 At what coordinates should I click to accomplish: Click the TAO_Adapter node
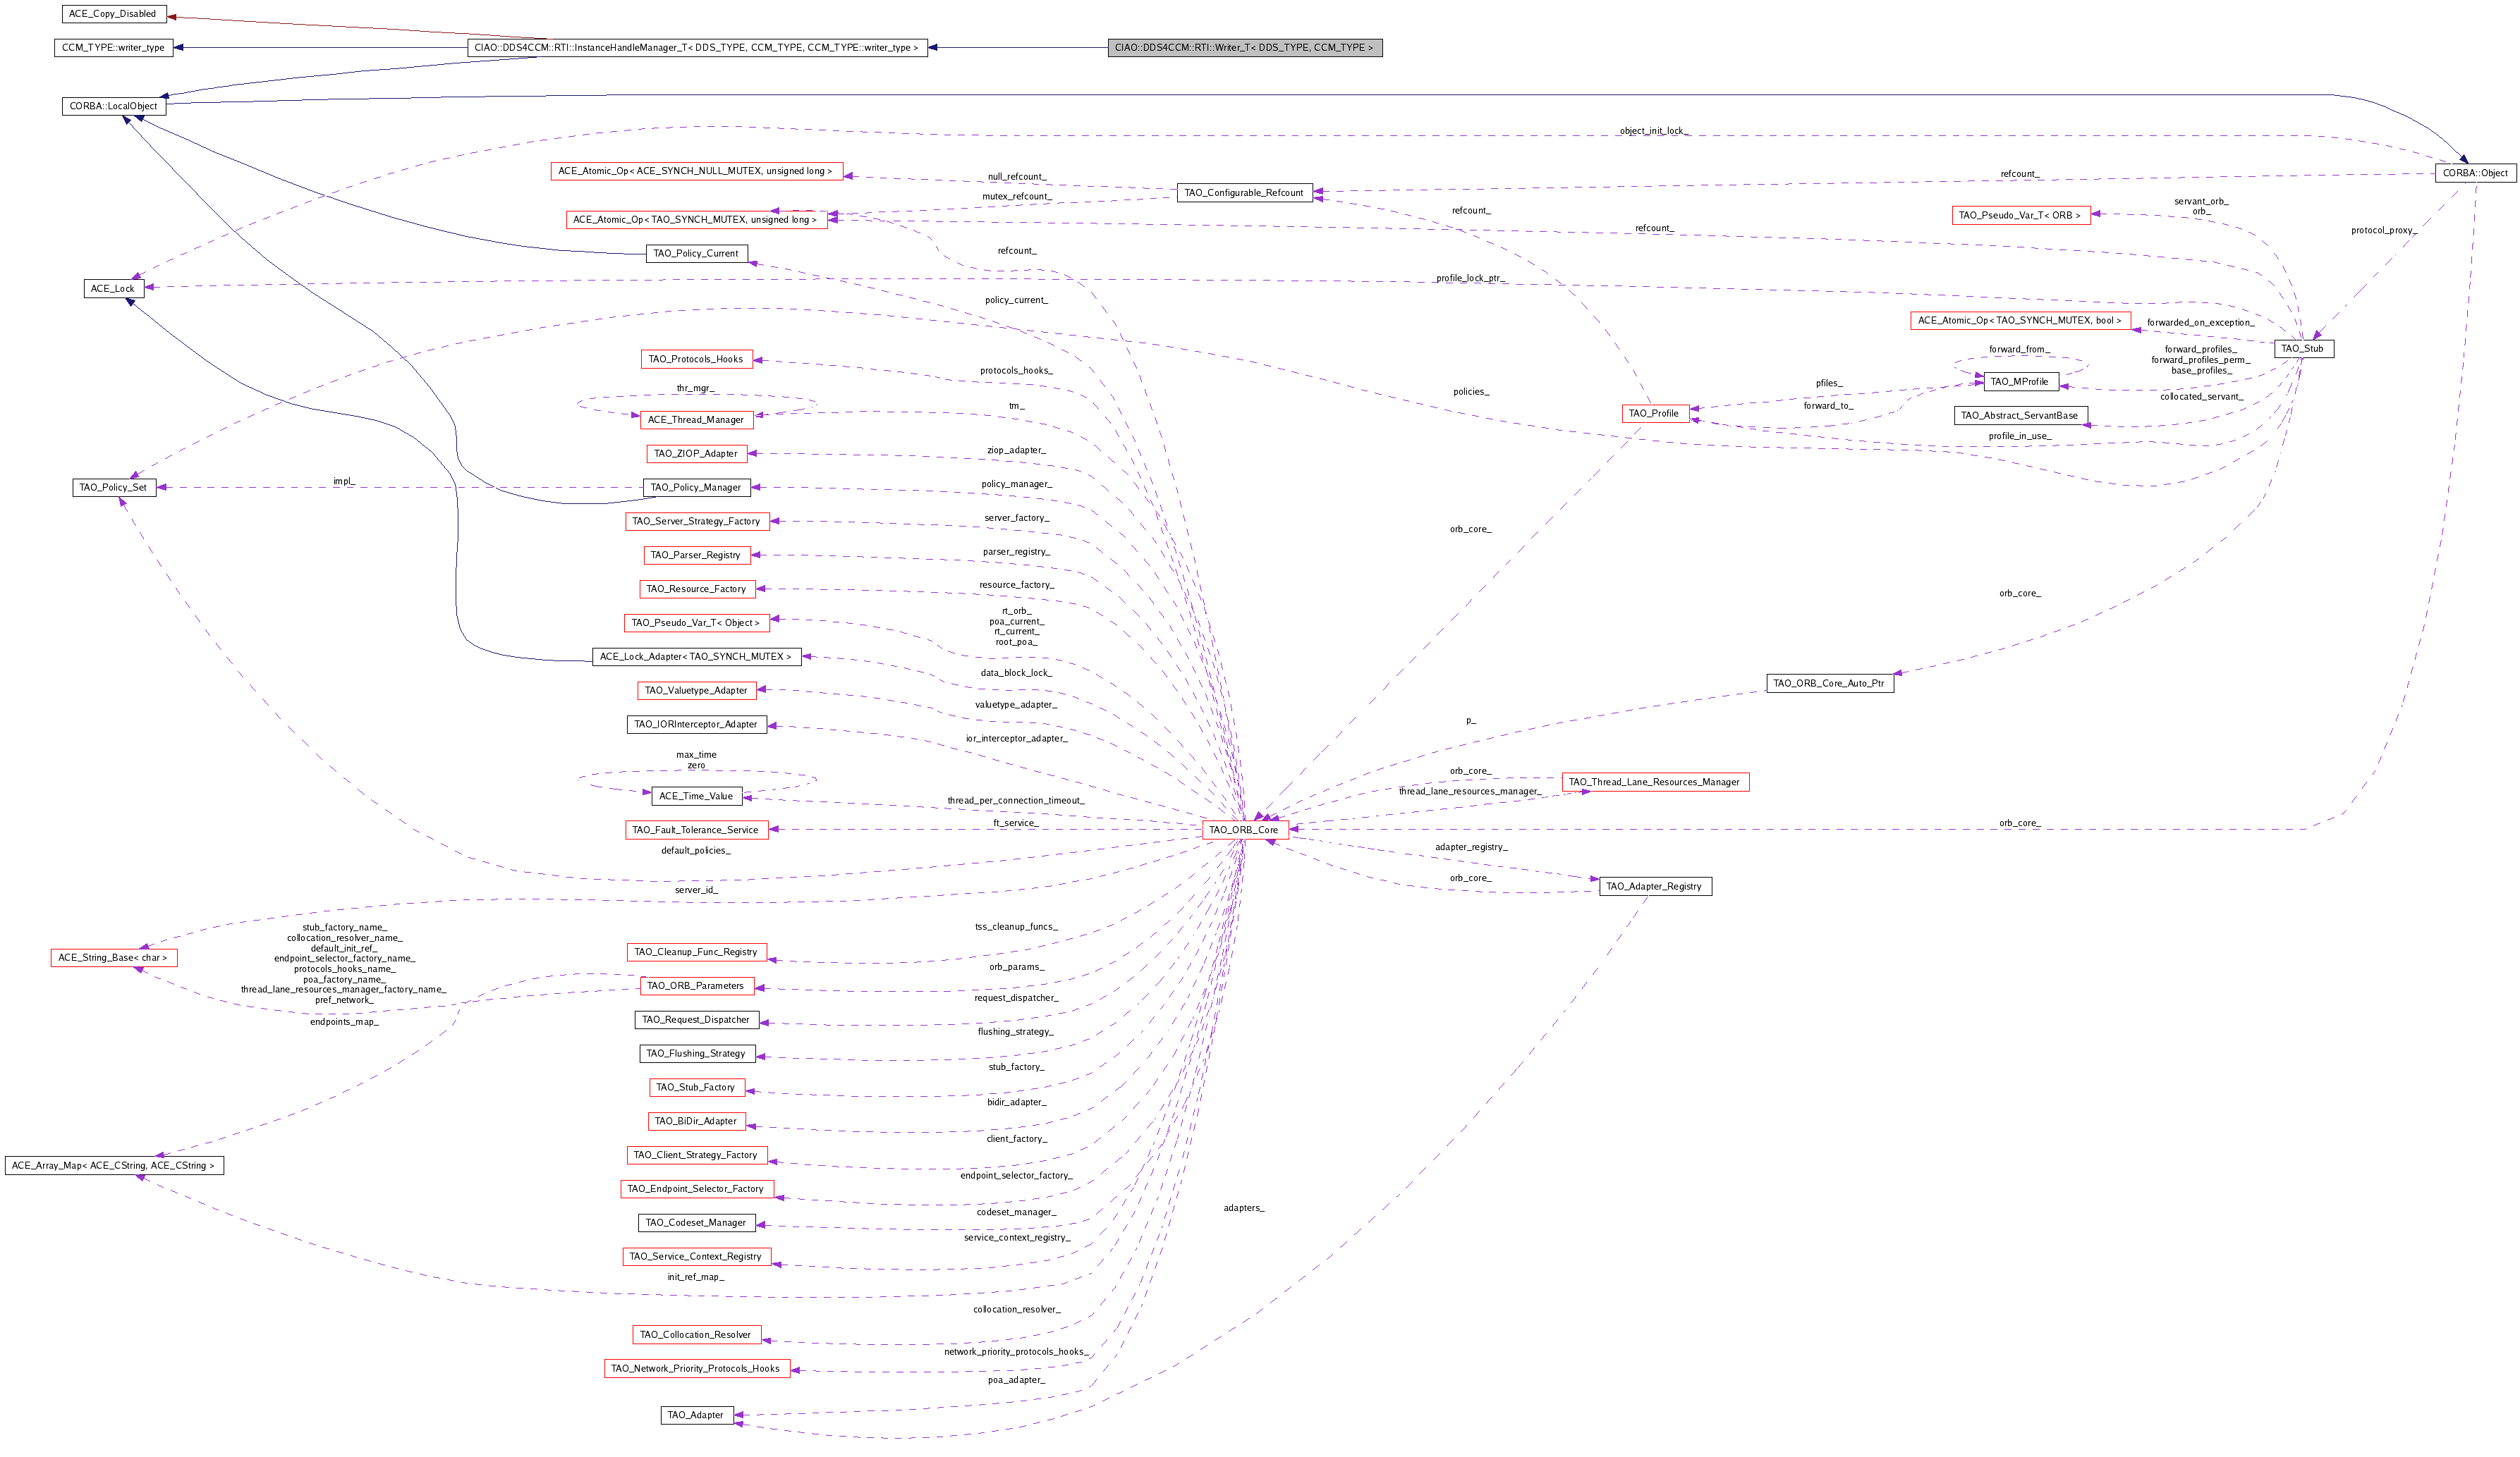pos(696,1415)
